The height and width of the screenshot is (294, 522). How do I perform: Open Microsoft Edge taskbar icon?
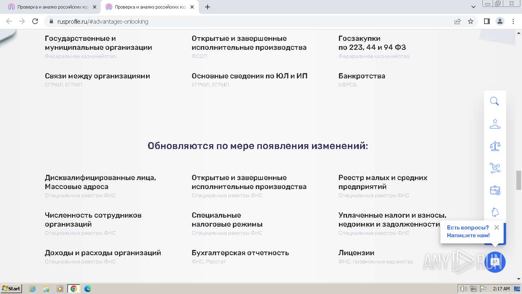[x=87, y=289]
